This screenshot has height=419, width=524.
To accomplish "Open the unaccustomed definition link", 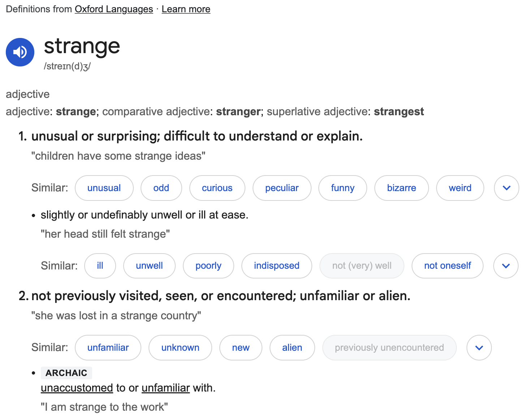I will click(x=77, y=388).
